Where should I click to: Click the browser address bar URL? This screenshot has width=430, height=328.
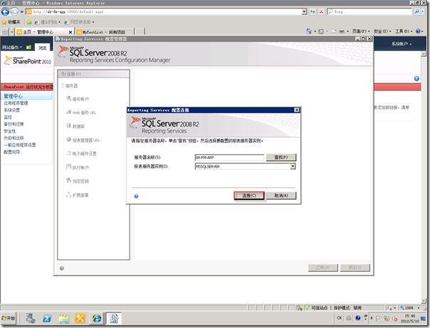[164, 12]
